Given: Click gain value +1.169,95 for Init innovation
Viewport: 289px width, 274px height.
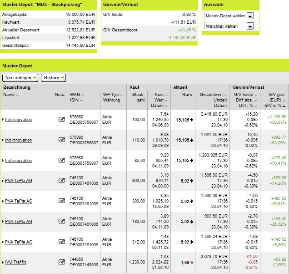Looking at the screenshot, I should pos(277,117).
